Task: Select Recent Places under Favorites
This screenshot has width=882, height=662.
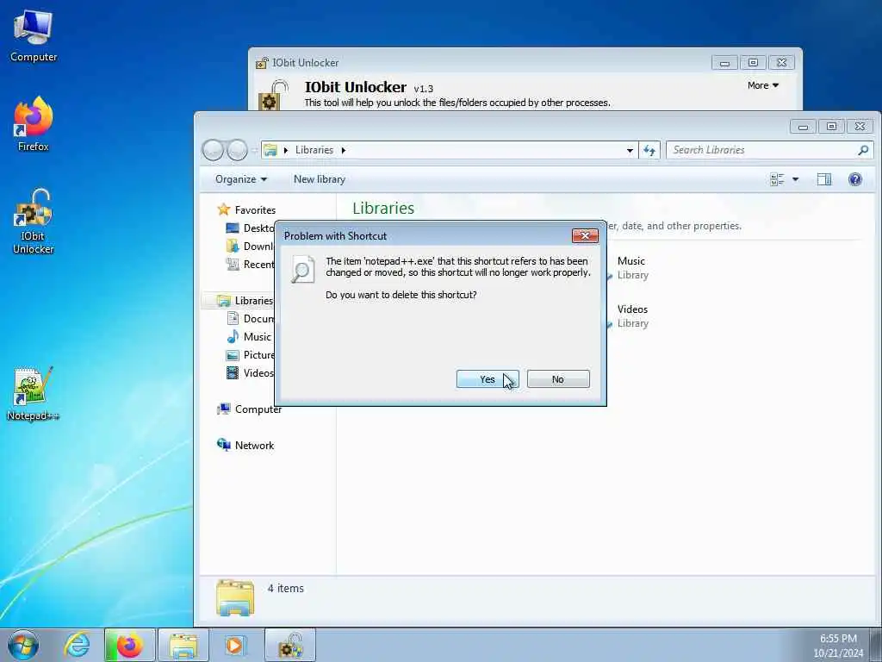Action: coord(250,264)
